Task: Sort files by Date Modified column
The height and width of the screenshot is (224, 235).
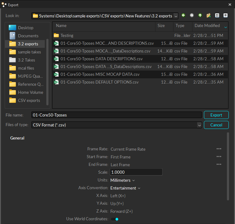Action: pyautogui.click(x=207, y=26)
